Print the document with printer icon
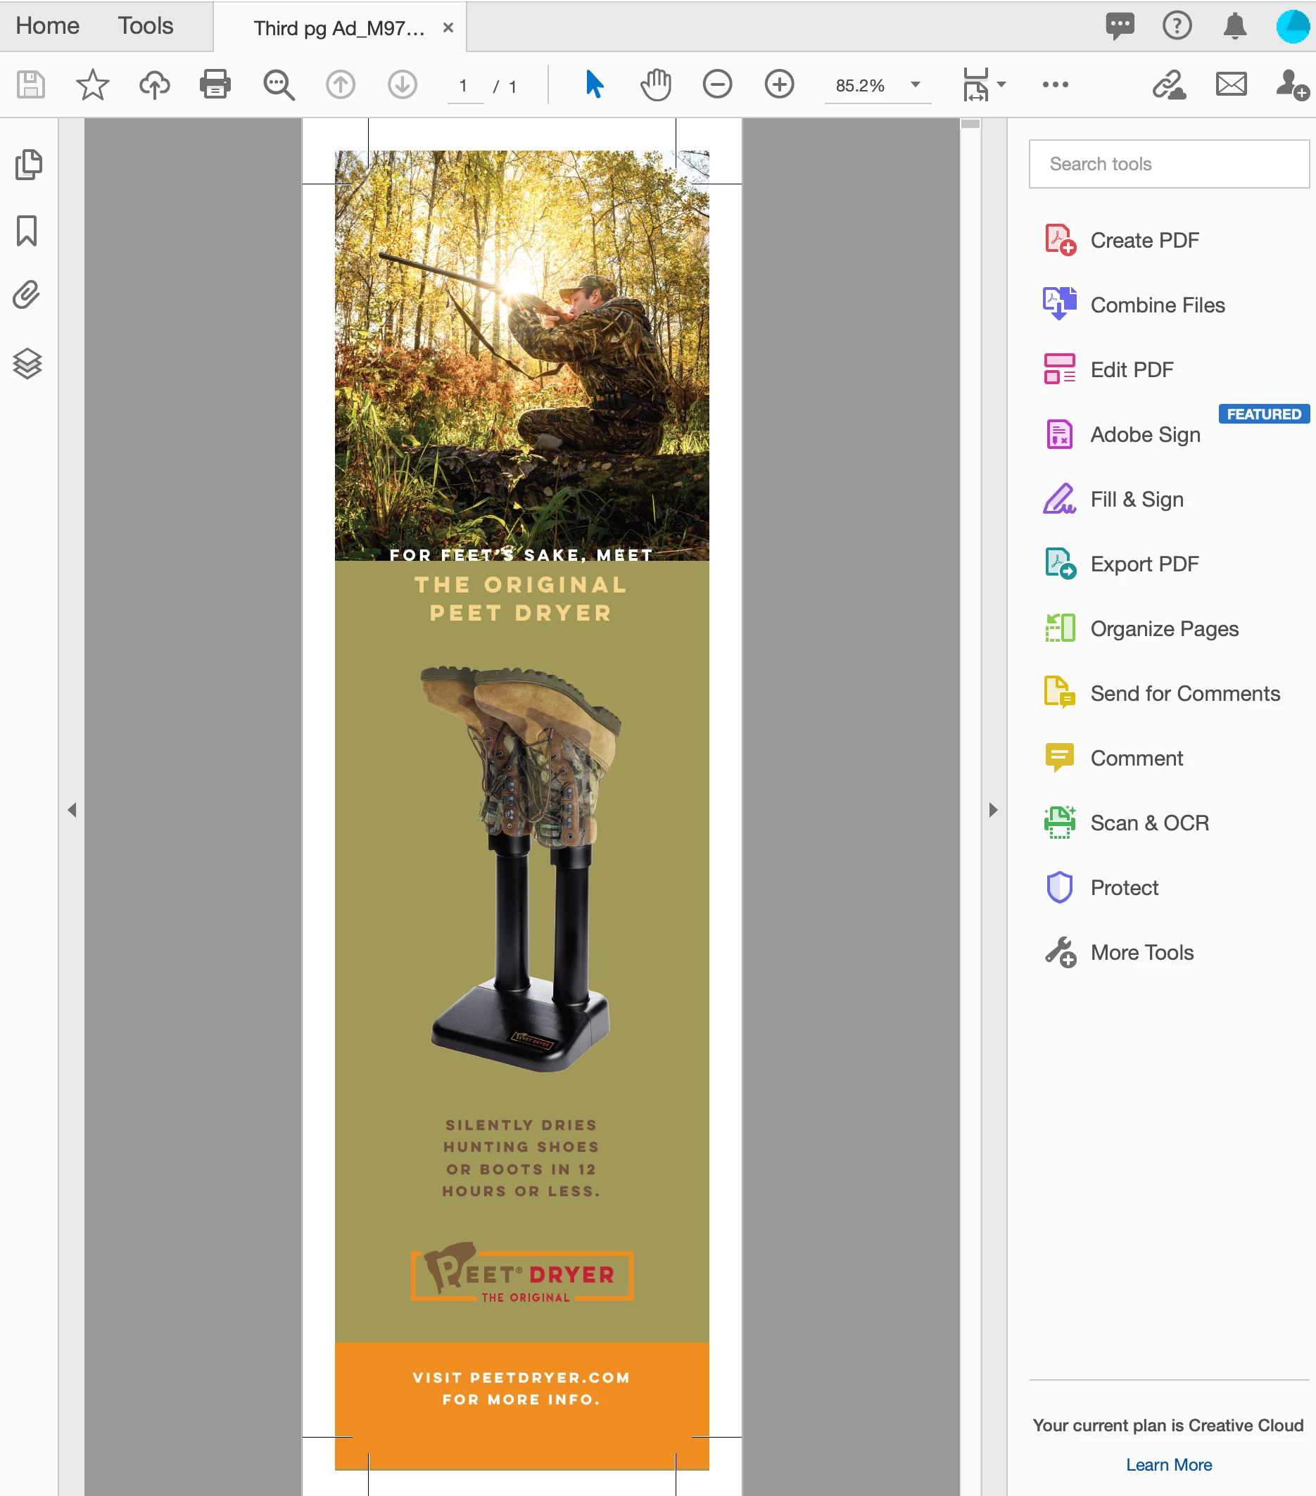The height and width of the screenshot is (1496, 1316). (216, 85)
